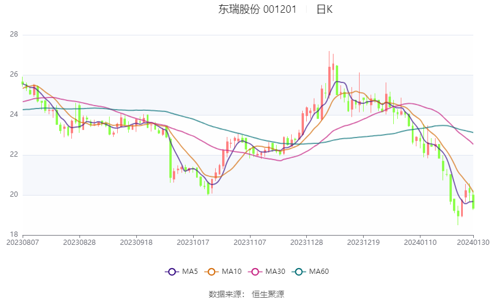Screen dimensions: 493x300
Task: Click the 恒生聚源 data source text
Action: pos(268,294)
